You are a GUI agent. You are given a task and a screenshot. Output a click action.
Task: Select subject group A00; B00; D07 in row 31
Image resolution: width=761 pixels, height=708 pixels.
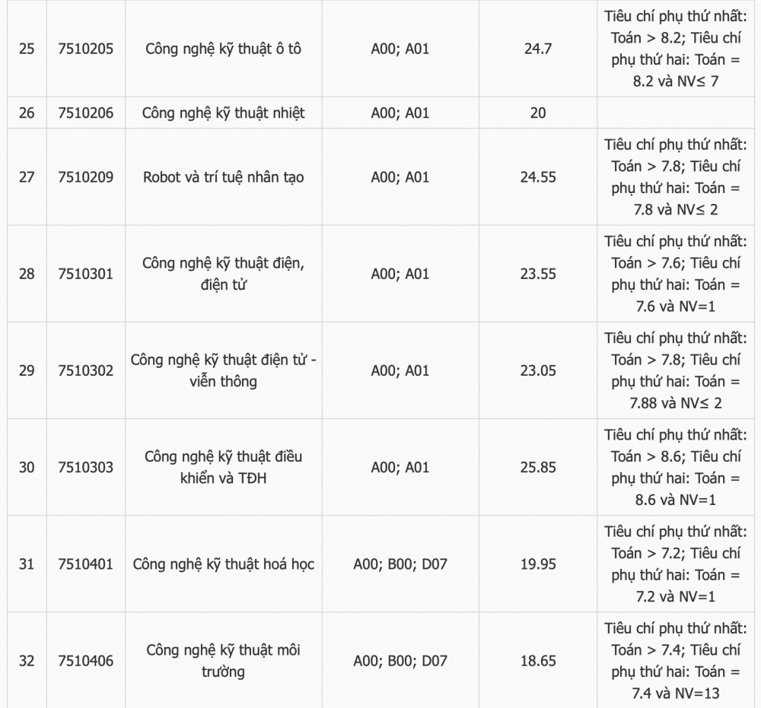400,564
